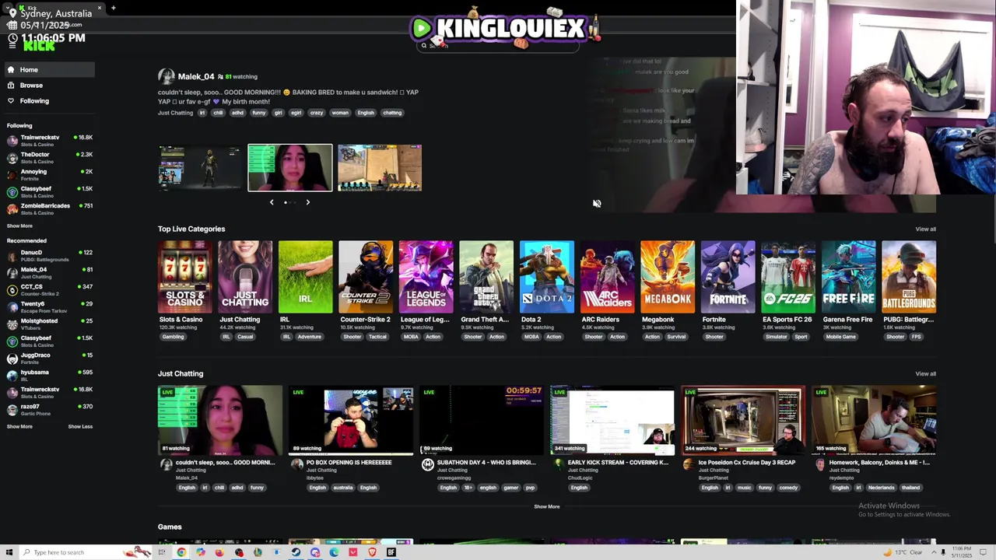Open Following in sidebar
This screenshot has width=996, height=560.
[48, 101]
